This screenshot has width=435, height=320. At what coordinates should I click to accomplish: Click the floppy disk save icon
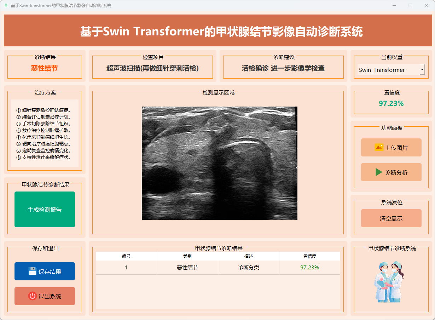click(x=33, y=272)
